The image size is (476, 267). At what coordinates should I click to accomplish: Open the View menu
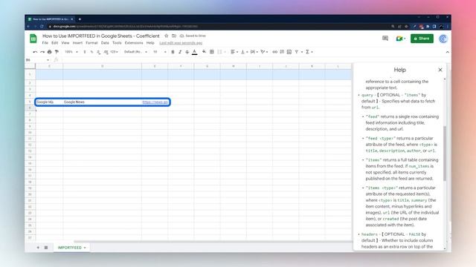[x=65, y=43]
